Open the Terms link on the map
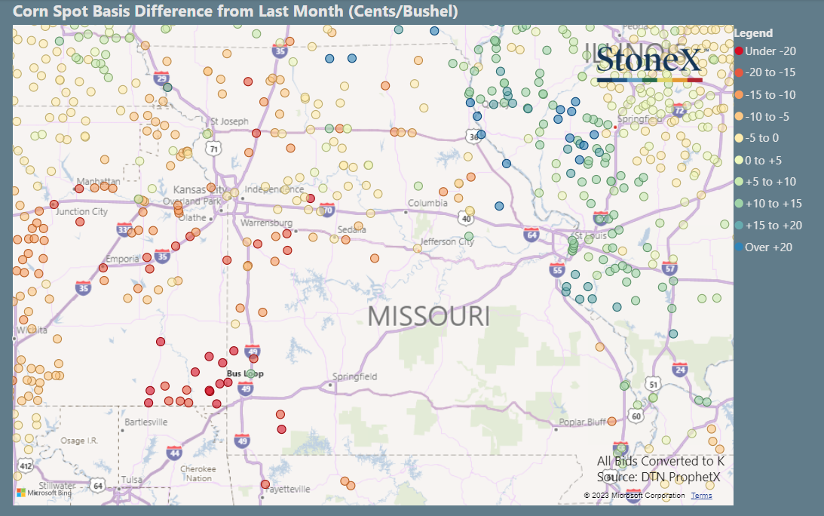Image resolution: width=824 pixels, height=516 pixels. coord(702,496)
